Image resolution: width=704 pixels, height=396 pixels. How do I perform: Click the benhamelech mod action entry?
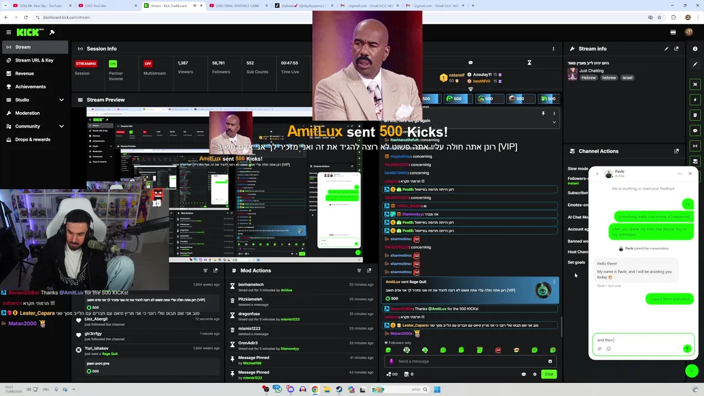tap(302, 287)
